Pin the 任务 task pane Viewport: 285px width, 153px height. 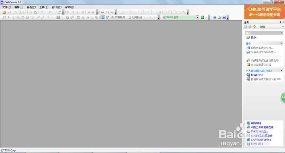point(280,22)
